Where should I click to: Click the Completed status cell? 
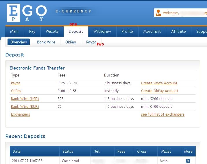pyautogui.click(x=70, y=161)
